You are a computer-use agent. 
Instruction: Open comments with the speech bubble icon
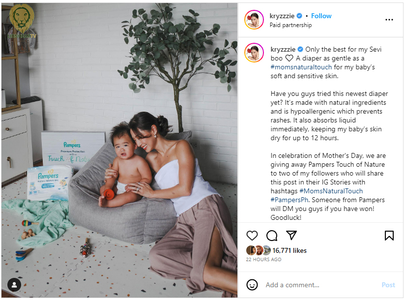point(272,236)
